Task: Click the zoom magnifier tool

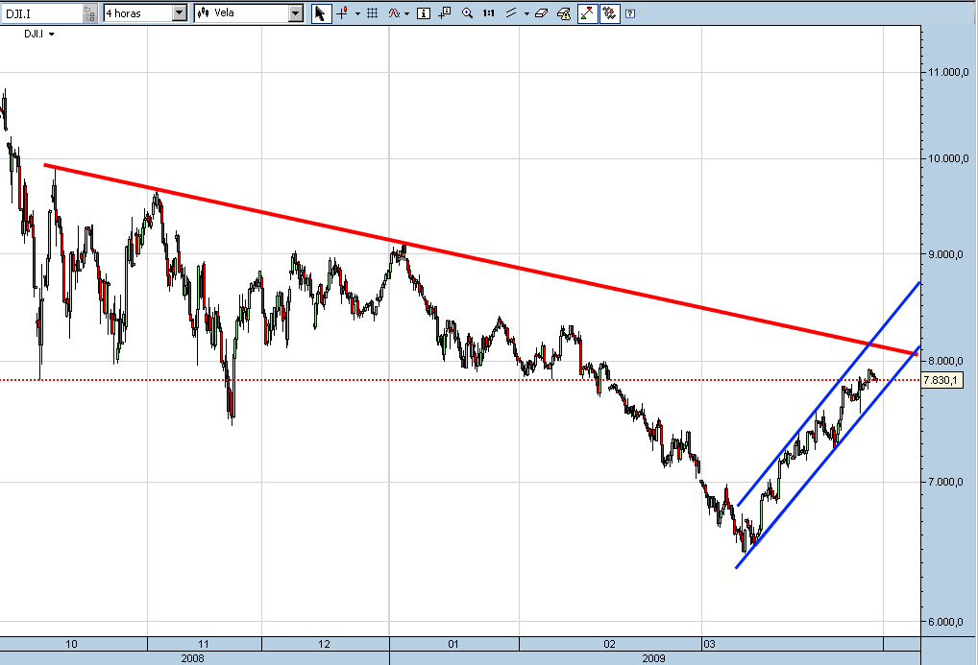Action: click(467, 13)
